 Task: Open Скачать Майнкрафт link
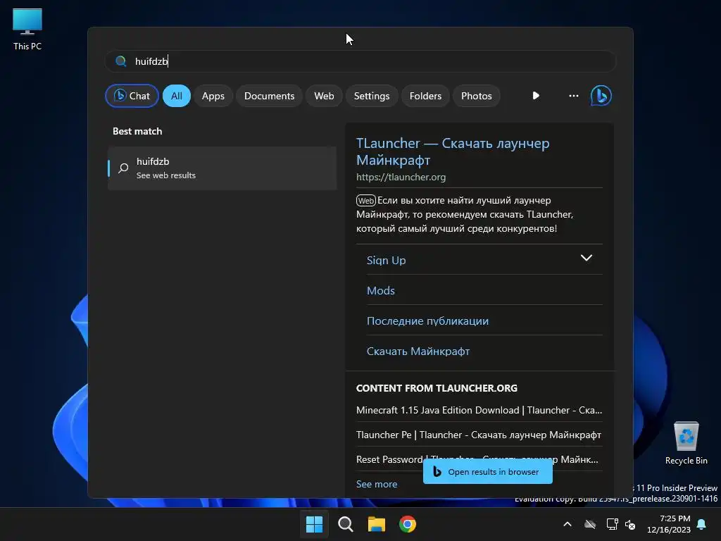pyautogui.click(x=418, y=352)
